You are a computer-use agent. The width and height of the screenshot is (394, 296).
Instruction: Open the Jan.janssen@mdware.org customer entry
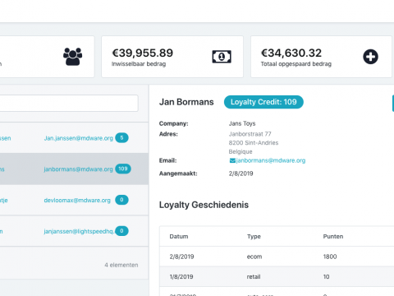click(74, 138)
